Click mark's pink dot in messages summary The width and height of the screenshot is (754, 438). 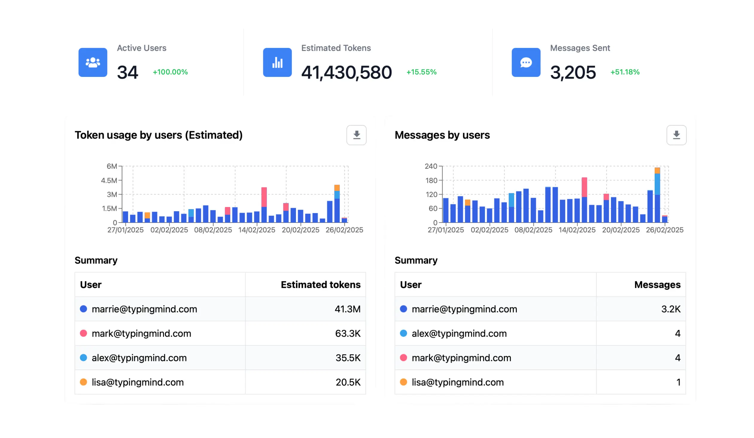[403, 358]
